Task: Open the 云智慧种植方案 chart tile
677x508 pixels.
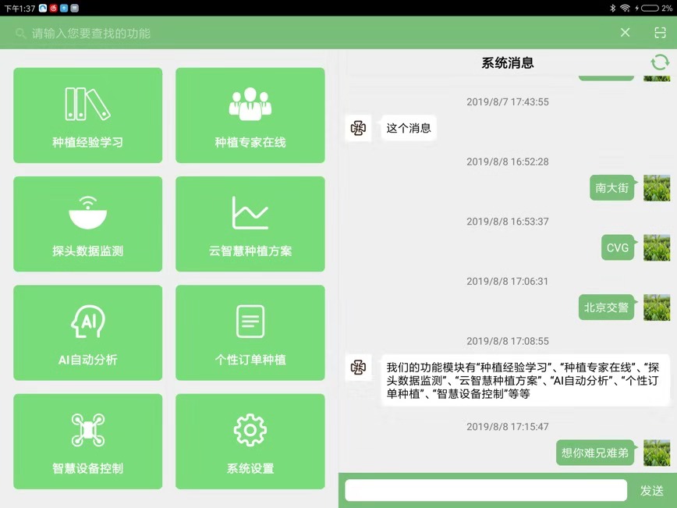Action: [250, 224]
